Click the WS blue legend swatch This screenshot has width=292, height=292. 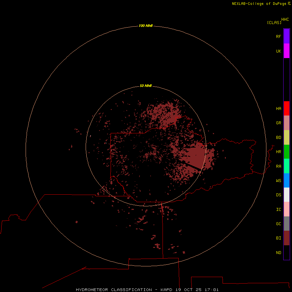tap(286, 180)
